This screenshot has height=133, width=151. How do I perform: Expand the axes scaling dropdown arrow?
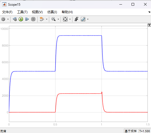[70, 19]
